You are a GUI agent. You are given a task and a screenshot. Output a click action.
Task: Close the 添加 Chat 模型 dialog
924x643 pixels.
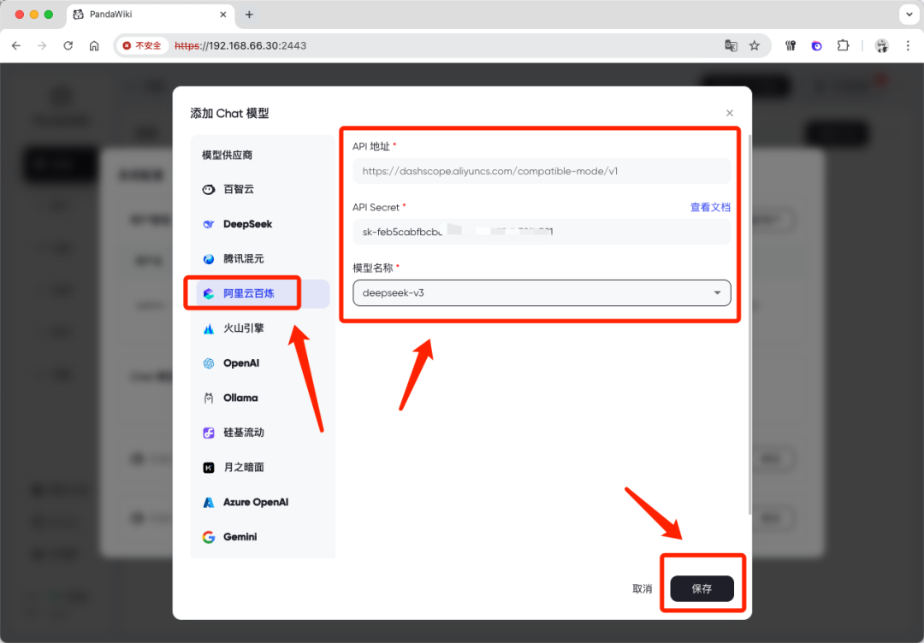coord(730,113)
